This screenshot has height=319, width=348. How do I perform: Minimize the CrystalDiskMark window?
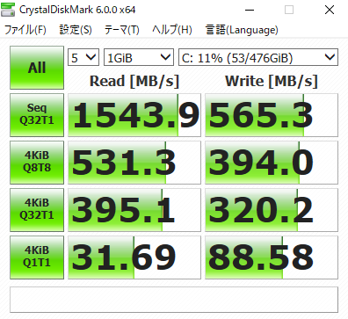[x=250, y=10]
